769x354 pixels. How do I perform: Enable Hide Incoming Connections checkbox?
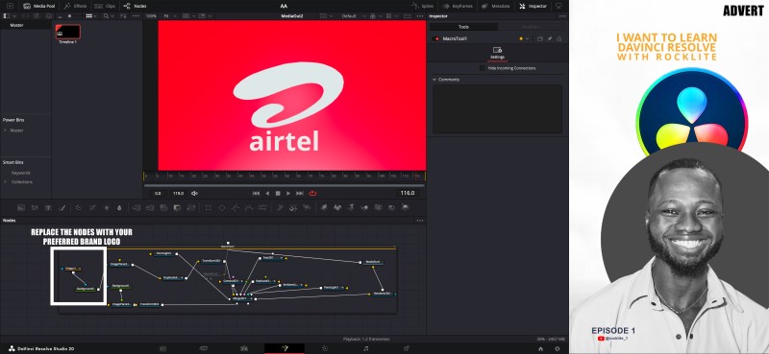[483, 68]
